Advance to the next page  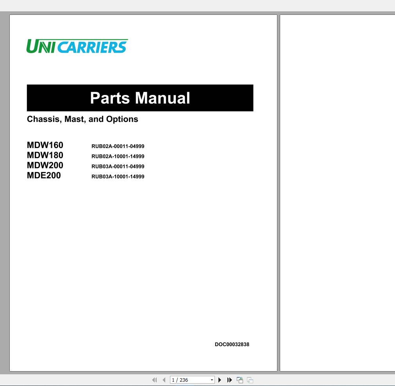pyautogui.click(x=220, y=380)
